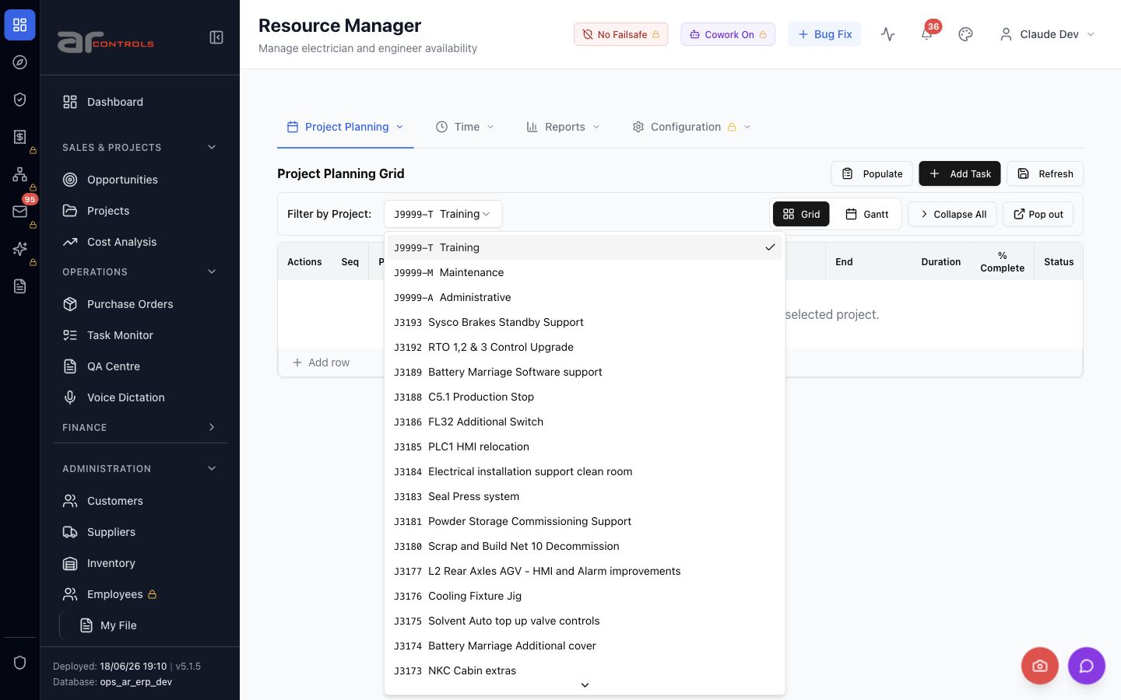Open the purple chat bubble button
1121x700 pixels.
(1086, 666)
